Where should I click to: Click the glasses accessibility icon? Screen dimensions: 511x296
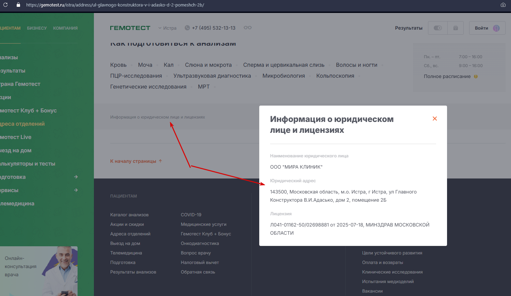(x=248, y=28)
